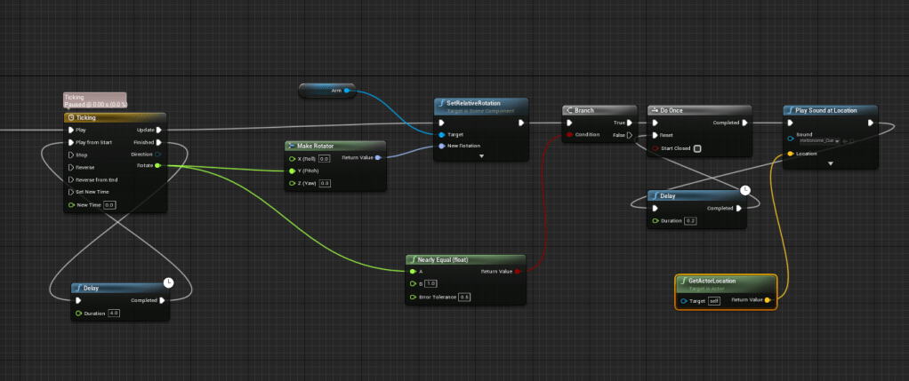This screenshot has height=381, width=909.
Task: Click the Condition pin on the Branch node
Action: pos(568,135)
